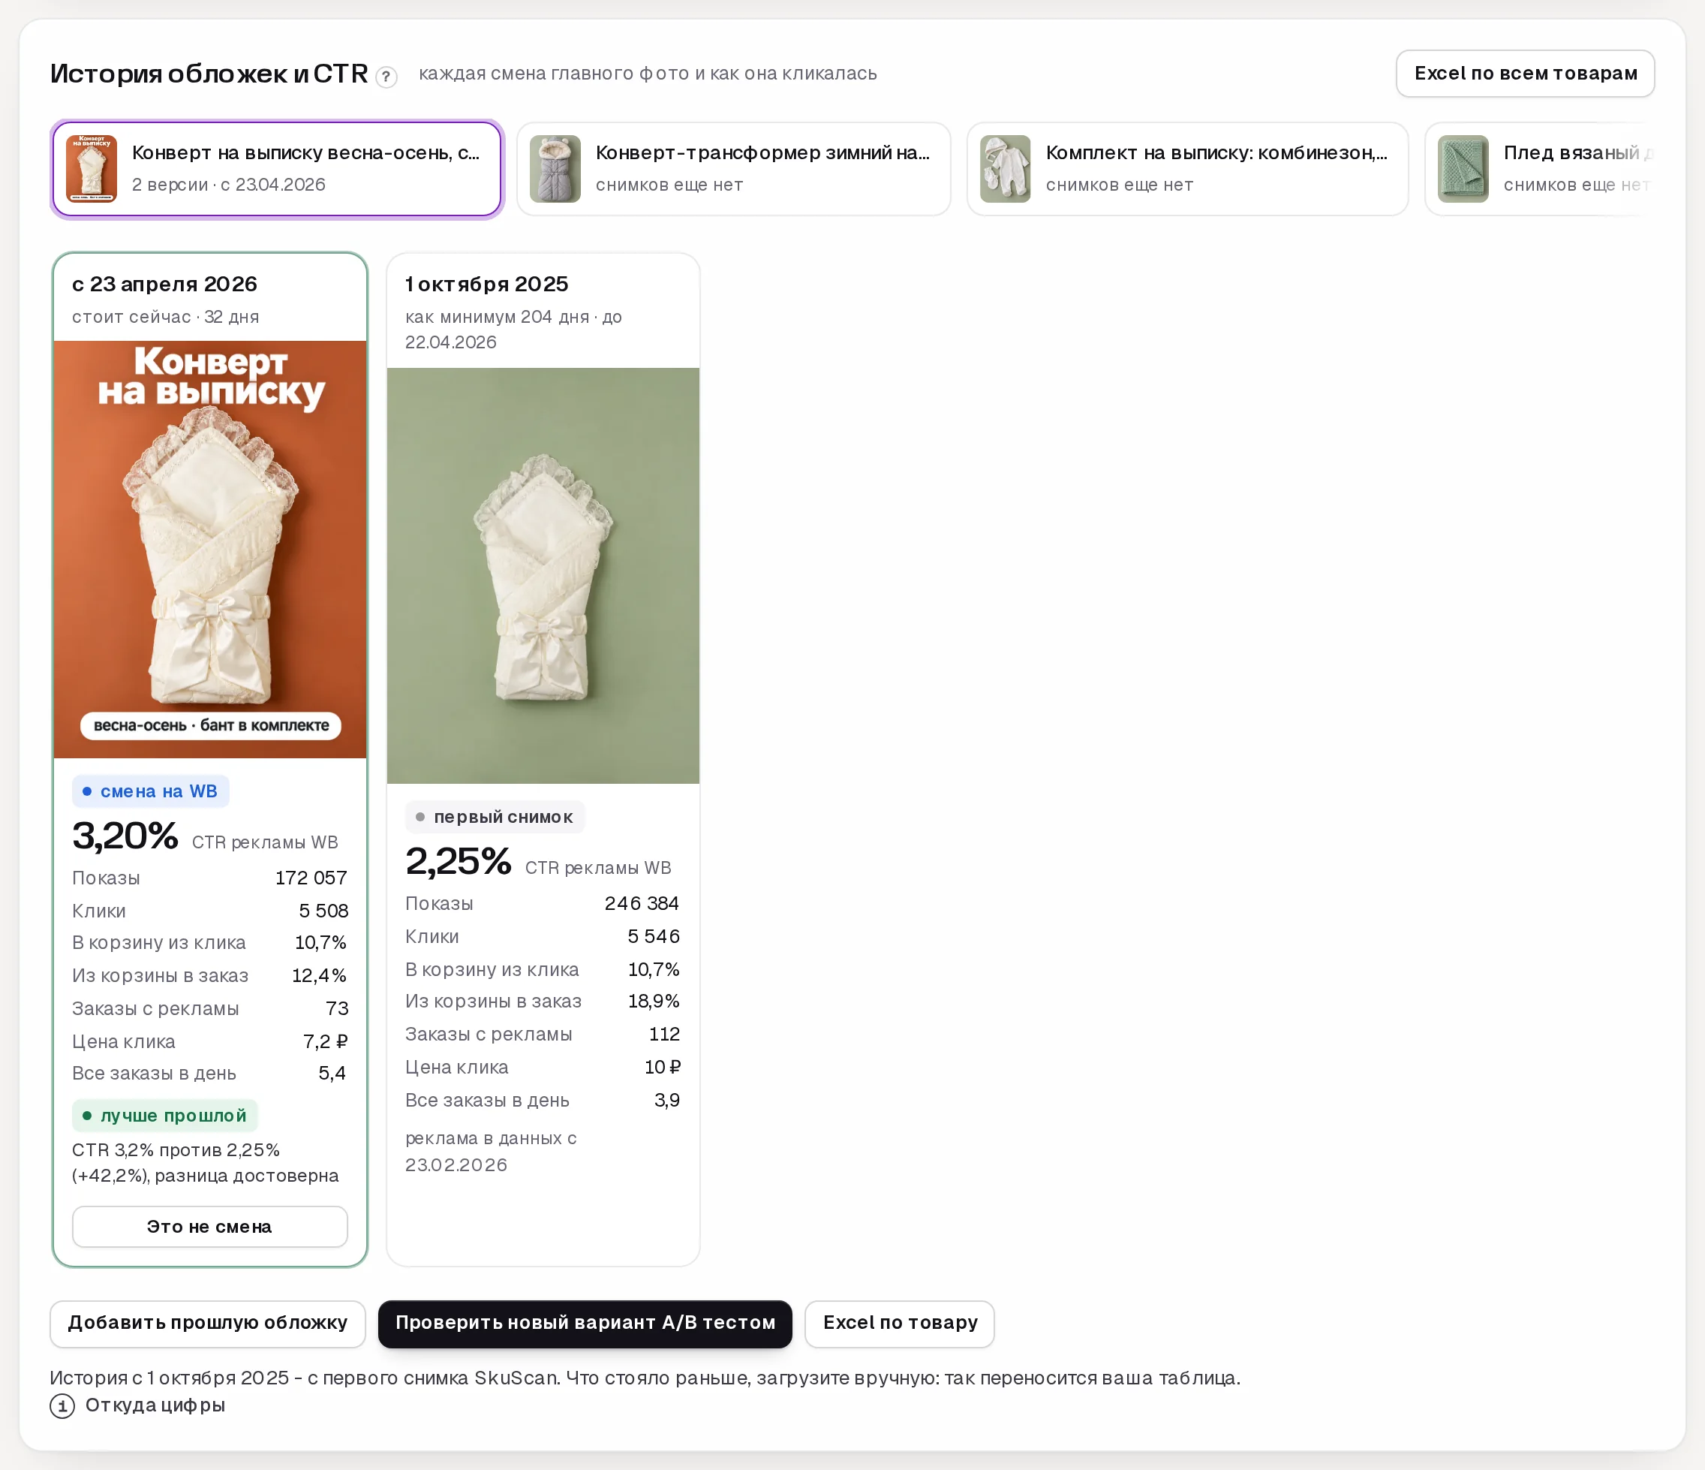
Task: Click the Это не смена button
Action: (210, 1226)
